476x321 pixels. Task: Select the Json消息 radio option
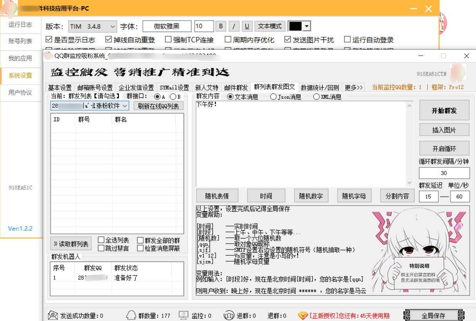[273, 97]
